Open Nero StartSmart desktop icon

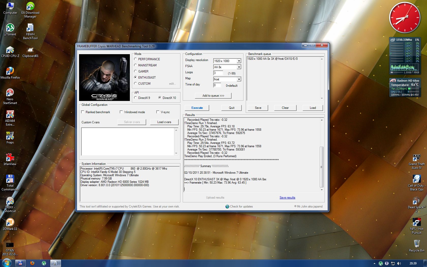point(10,96)
